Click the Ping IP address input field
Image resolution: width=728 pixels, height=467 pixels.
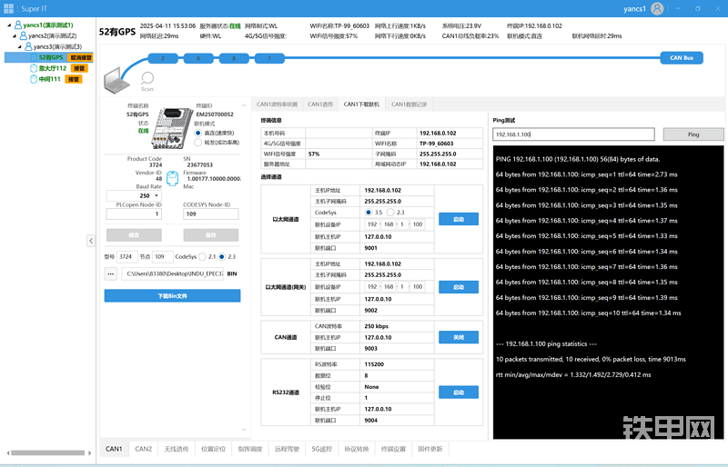(x=572, y=134)
